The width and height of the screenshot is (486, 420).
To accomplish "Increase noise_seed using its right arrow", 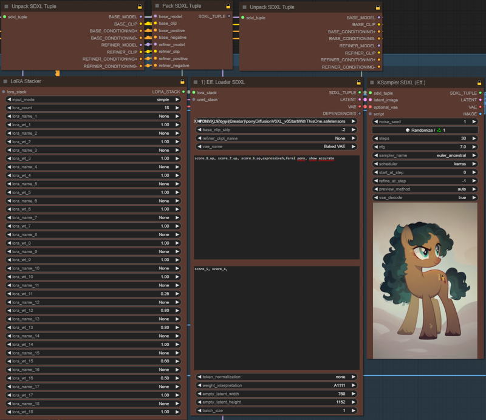I will click(x=474, y=122).
